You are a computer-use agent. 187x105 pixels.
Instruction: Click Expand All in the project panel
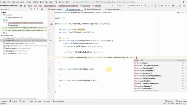pos(34,9)
